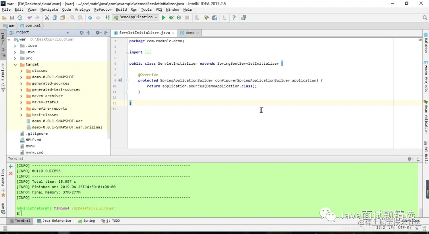Toggle Structure side panel
The image size is (429, 234).
[3, 77]
